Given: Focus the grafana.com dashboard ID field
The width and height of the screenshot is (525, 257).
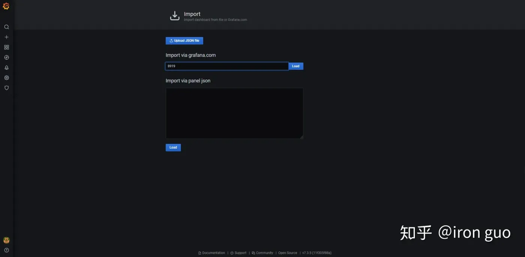Looking at the screenshot, I should (227, 66).
